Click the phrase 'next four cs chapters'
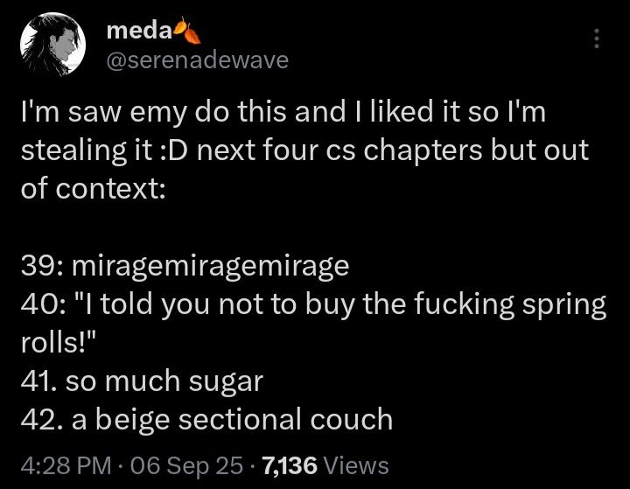The image size is (630, 489). pyautogui.click(x=339, y=150)
